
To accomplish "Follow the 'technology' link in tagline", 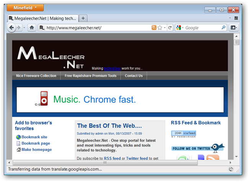I will pos(112,68).
